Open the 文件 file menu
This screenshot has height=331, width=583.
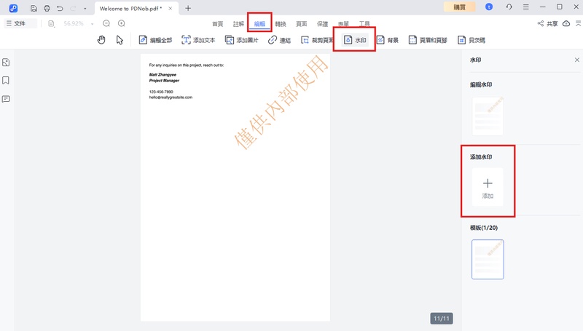point(15,24)
